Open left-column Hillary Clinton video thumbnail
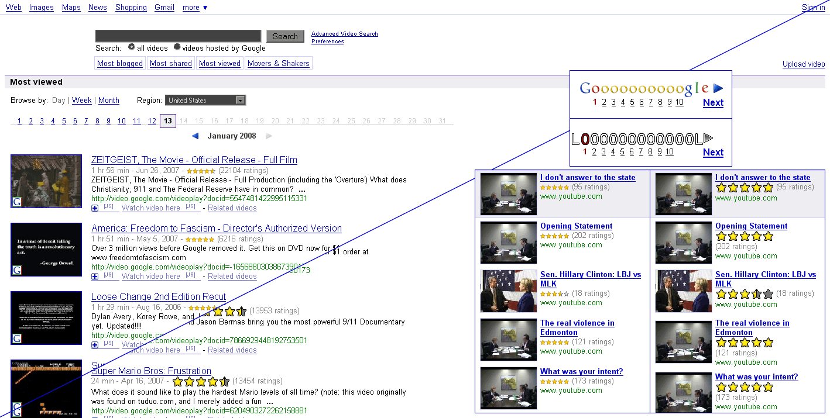The width and height of the screenshot is (830, 418). [509, 291]
